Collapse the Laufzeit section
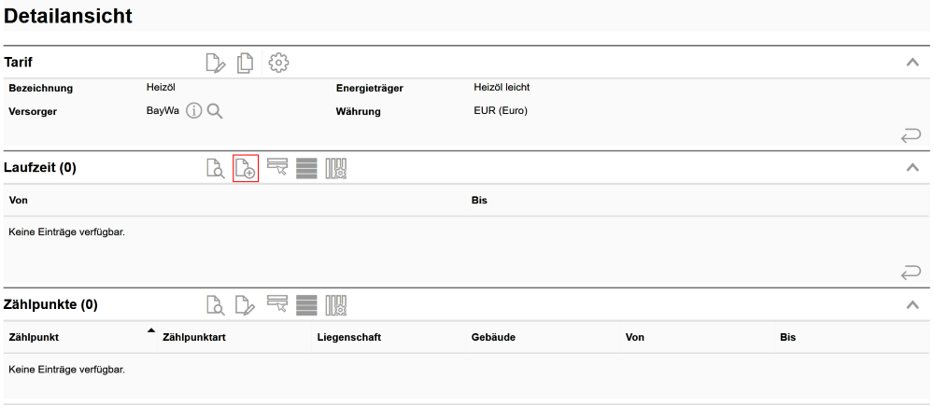The width and height of the screenshot is (934, 407). point(913,168)
